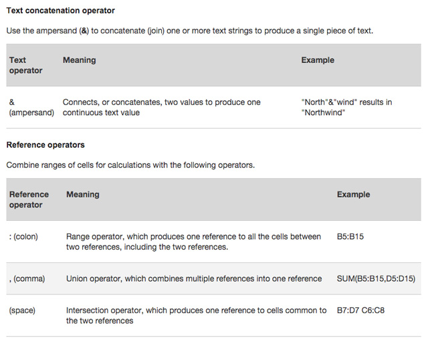Click the Range operator description cell

point(193,242)
